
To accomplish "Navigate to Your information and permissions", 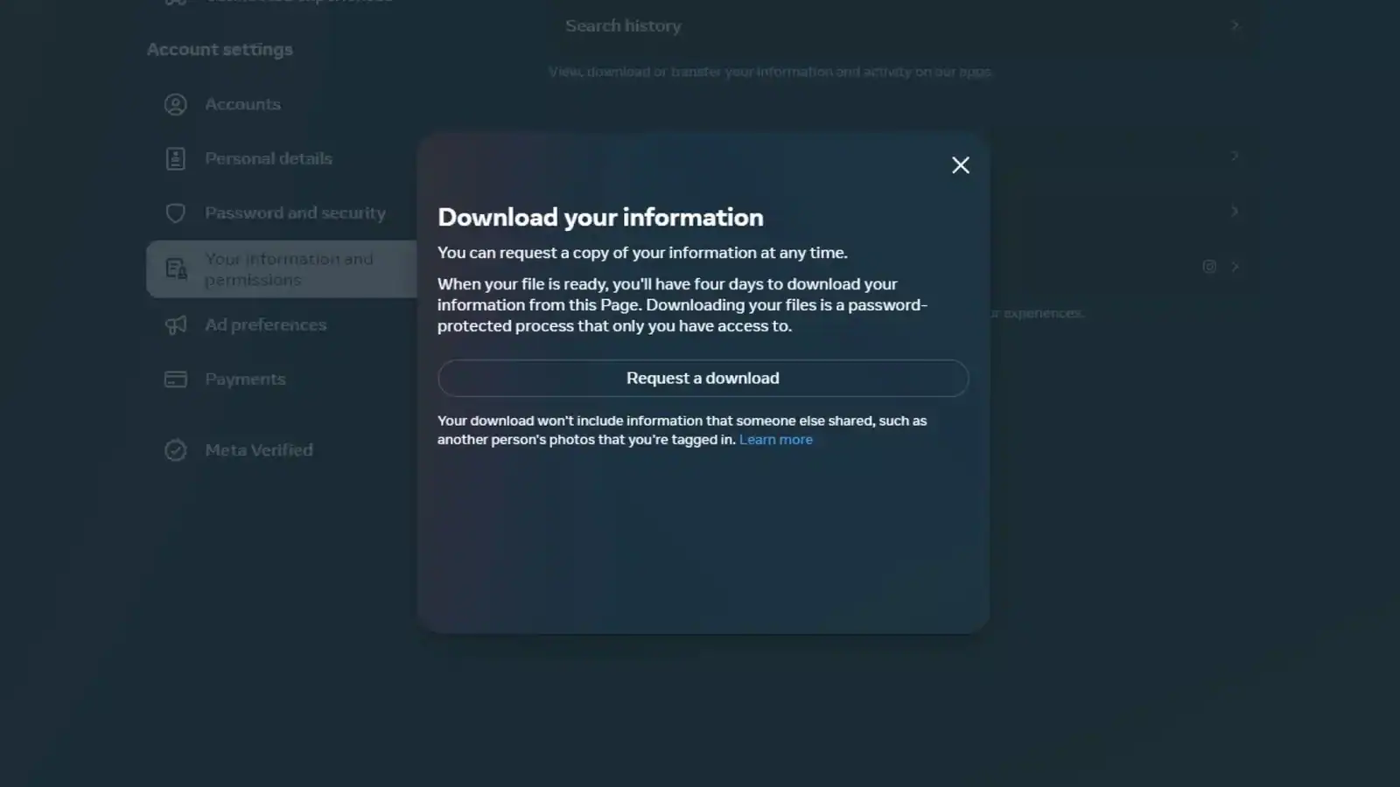I will point(289,268).
